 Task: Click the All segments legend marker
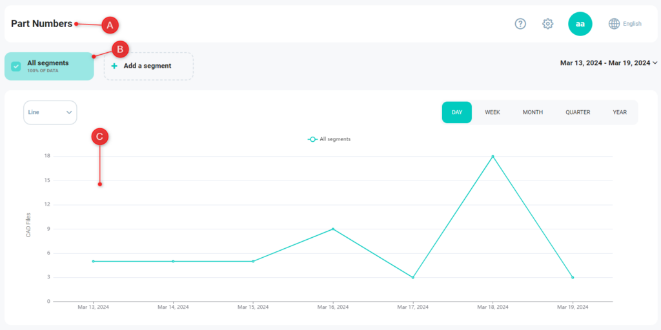click(x=313, y=139)
